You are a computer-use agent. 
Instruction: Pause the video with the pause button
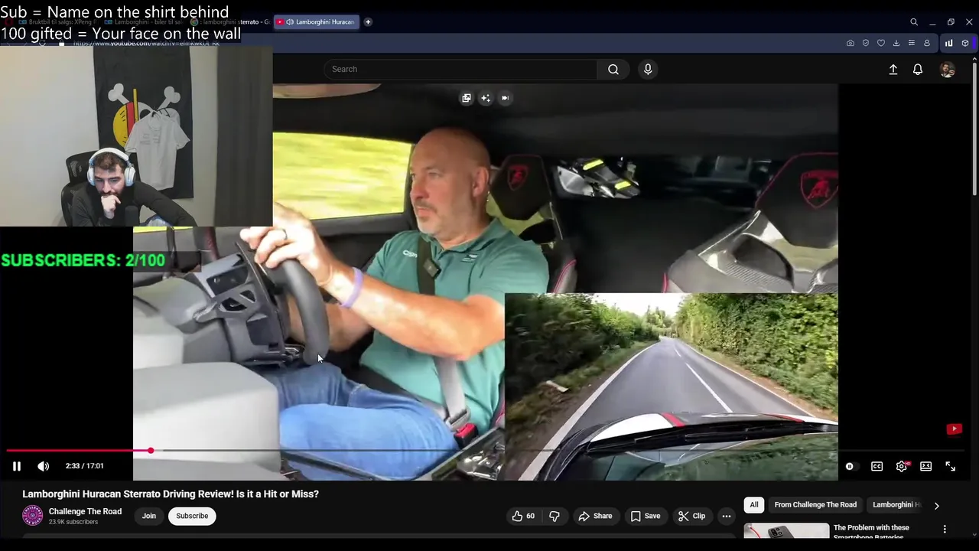pos(17,466)
